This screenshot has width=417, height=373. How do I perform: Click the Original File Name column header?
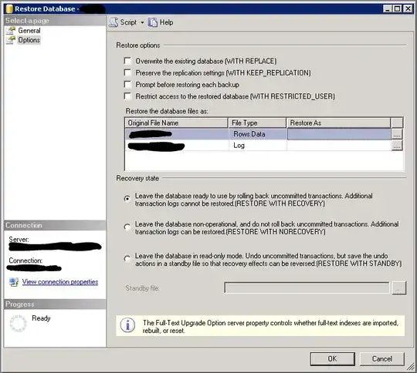(x=176, y=123)
